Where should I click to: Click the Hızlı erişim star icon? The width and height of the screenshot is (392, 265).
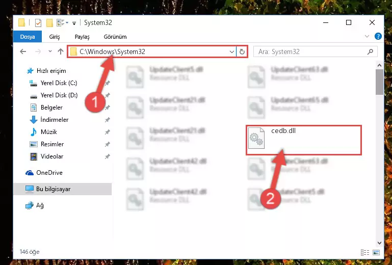click(30, 71)
